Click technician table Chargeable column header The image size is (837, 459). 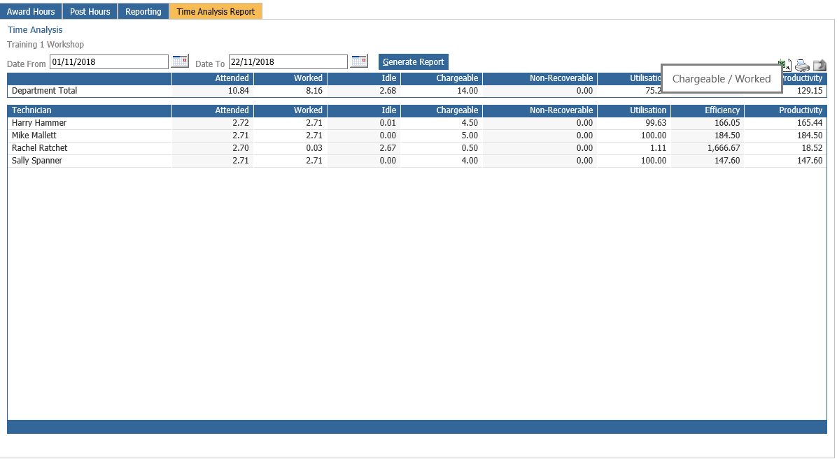(442, 110)
